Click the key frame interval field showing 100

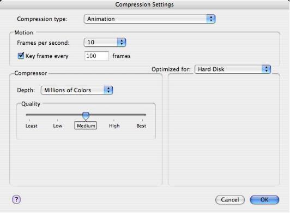pos(96,56)
